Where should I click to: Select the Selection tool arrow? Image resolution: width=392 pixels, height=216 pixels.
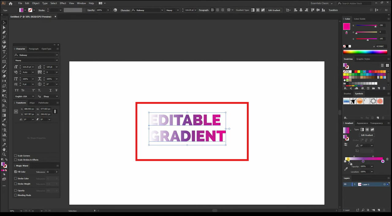pos(4,22)
